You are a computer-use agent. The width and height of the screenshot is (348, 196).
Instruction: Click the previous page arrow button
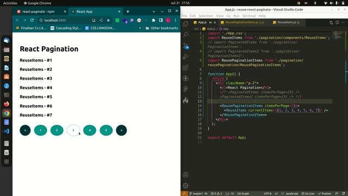(x=25, y=130)
